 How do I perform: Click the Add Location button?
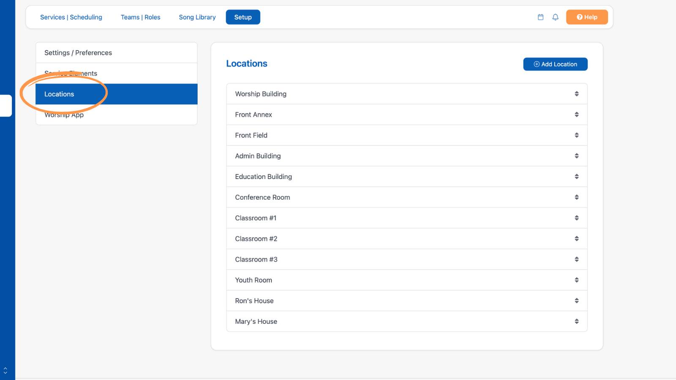click(x=555, y=64)
